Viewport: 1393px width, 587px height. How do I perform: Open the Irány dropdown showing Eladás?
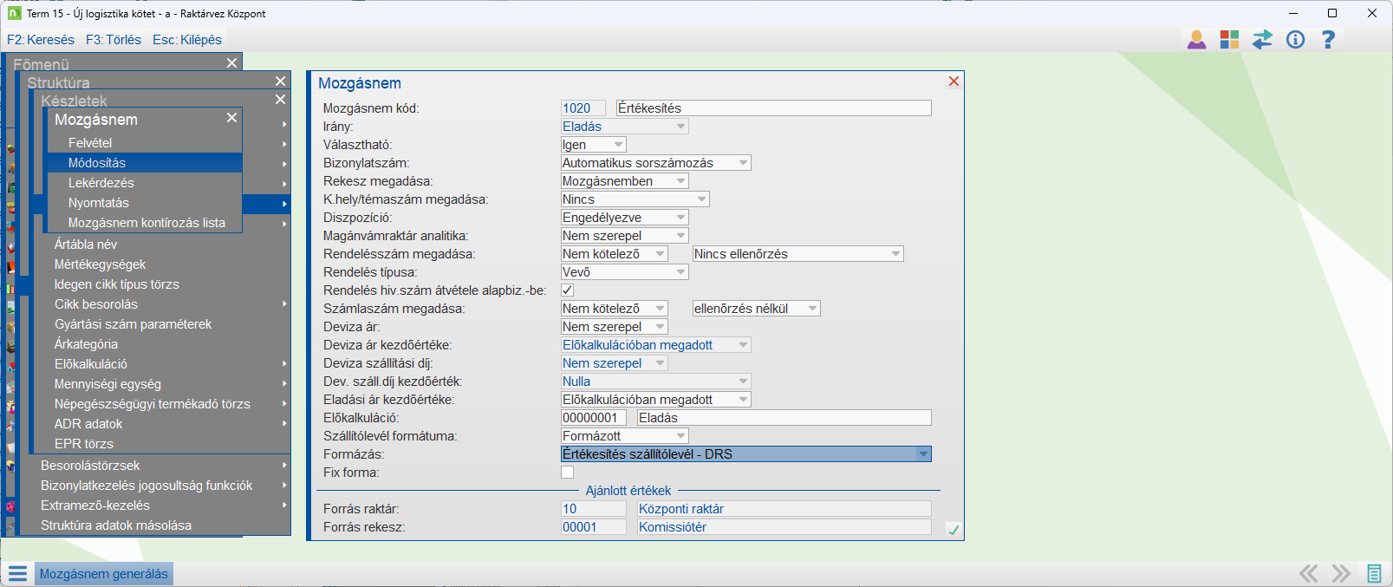click(680, 127)
